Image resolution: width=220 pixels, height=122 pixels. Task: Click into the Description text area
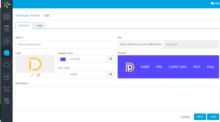click(117, 98)
